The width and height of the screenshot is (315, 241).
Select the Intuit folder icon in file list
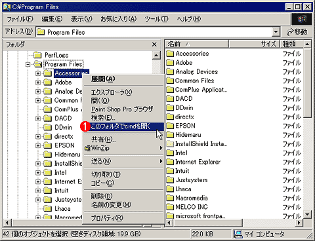(170, 171)
